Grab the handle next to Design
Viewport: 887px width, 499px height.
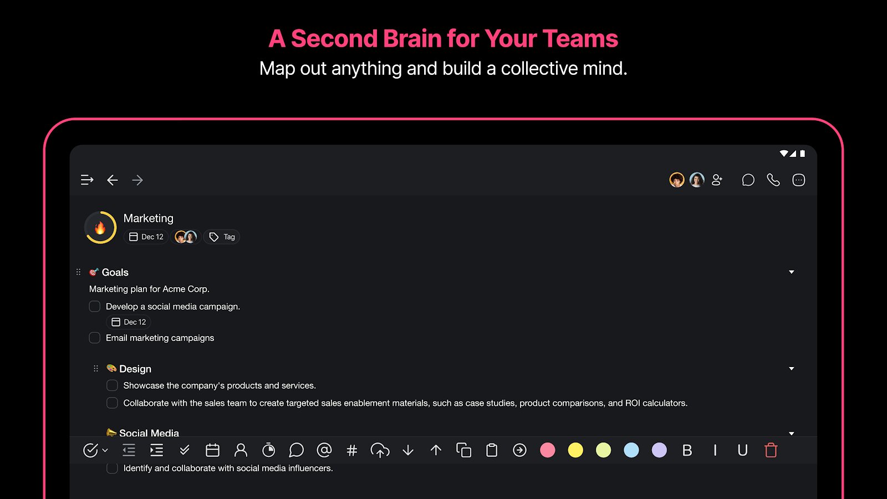[x=96, y=369]
